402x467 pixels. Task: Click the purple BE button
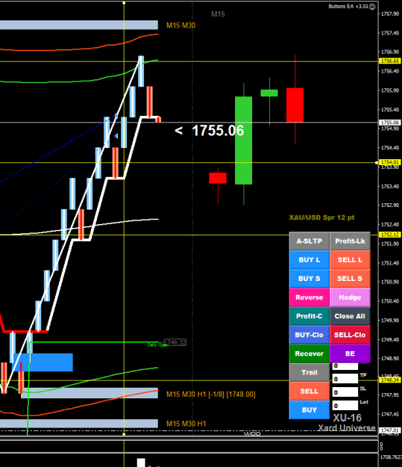point(350,353)
